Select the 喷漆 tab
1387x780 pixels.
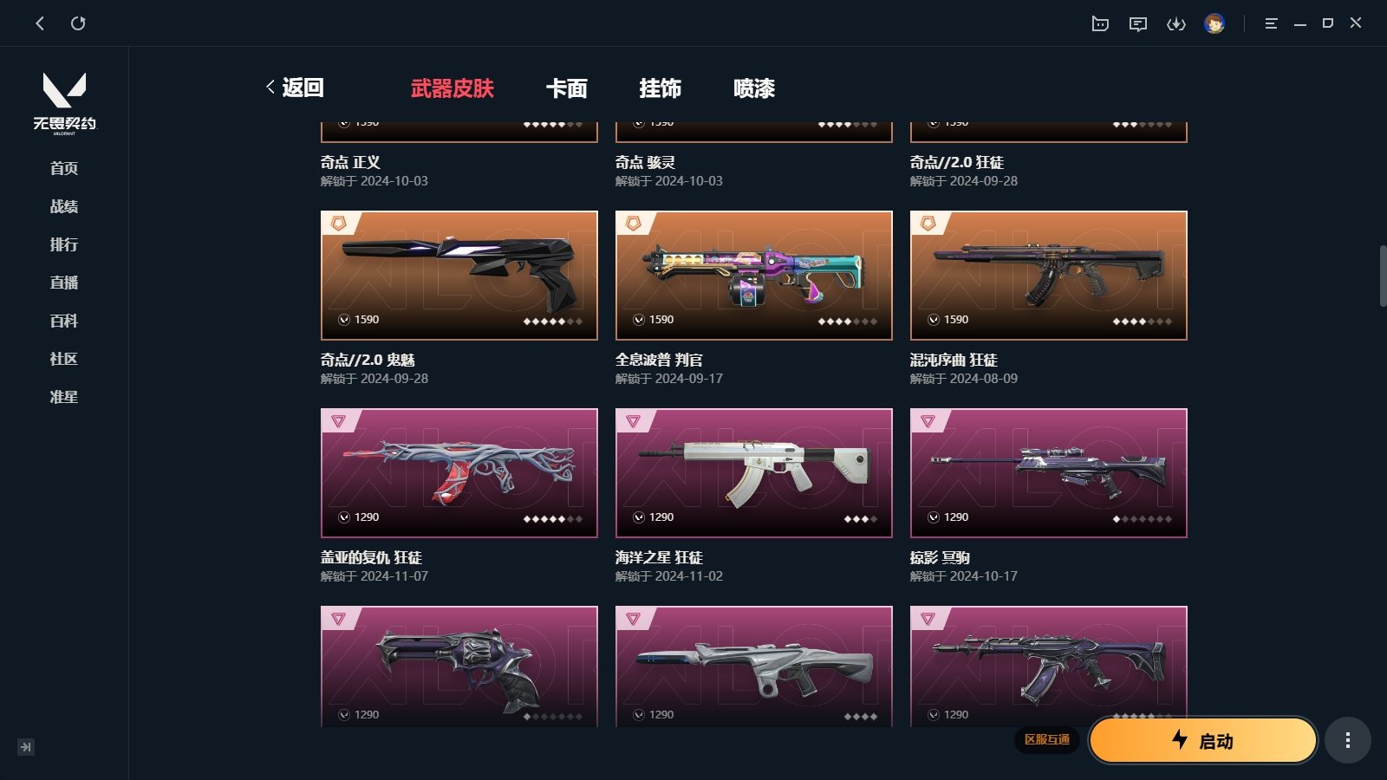(x=754, y=88)
